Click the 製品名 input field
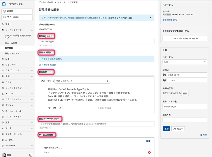 tap(96, 41)
